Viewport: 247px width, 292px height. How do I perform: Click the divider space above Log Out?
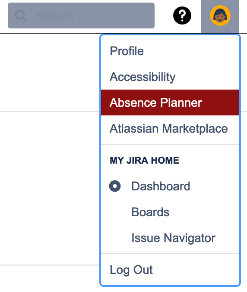(170, 254)
